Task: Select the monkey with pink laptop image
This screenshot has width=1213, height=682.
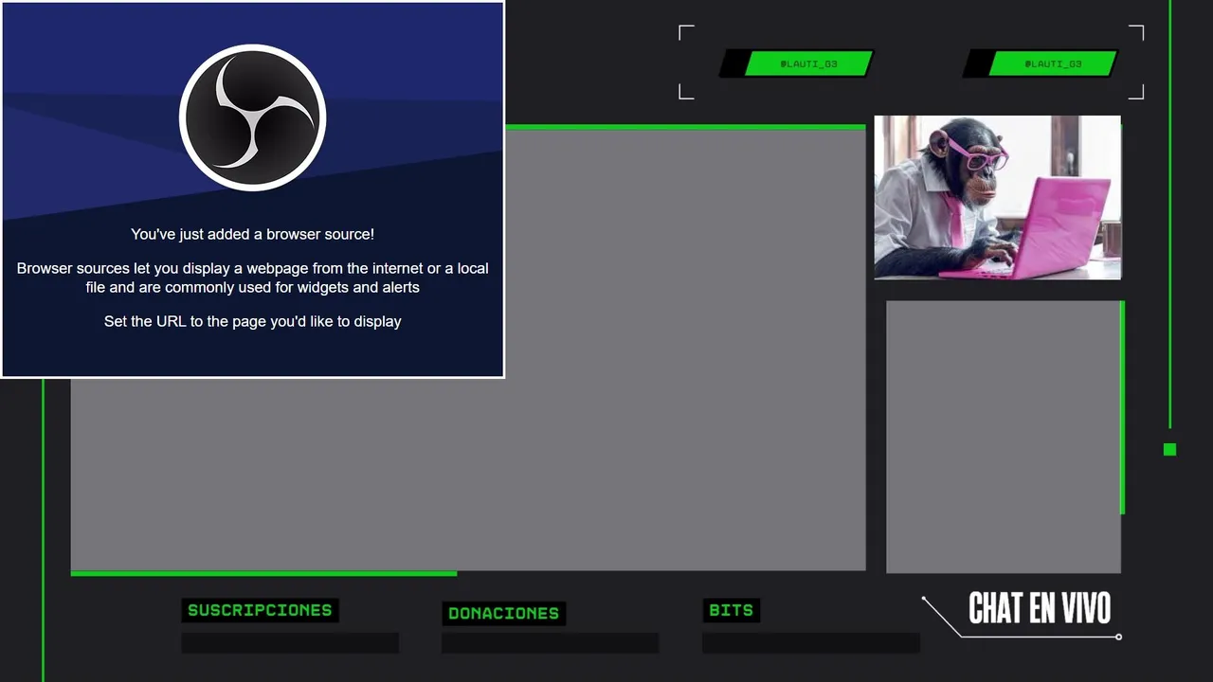Action: 997,197
